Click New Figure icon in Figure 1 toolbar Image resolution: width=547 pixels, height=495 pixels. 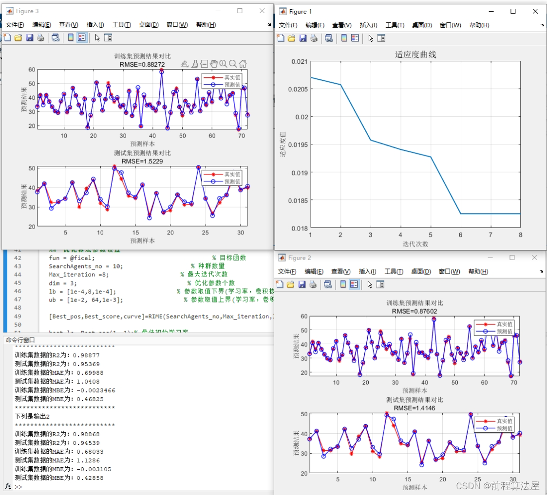click(281, 38)
